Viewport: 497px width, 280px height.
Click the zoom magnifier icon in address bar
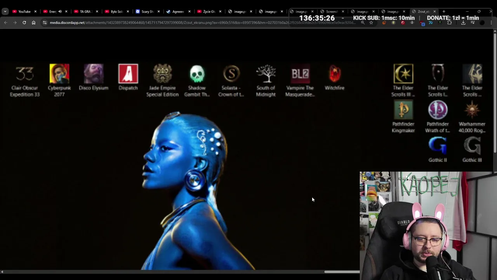[x=363, y=23]
